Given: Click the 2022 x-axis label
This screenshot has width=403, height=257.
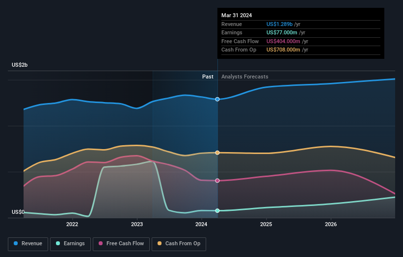Looking at the screenshot, I should (72, 224).
